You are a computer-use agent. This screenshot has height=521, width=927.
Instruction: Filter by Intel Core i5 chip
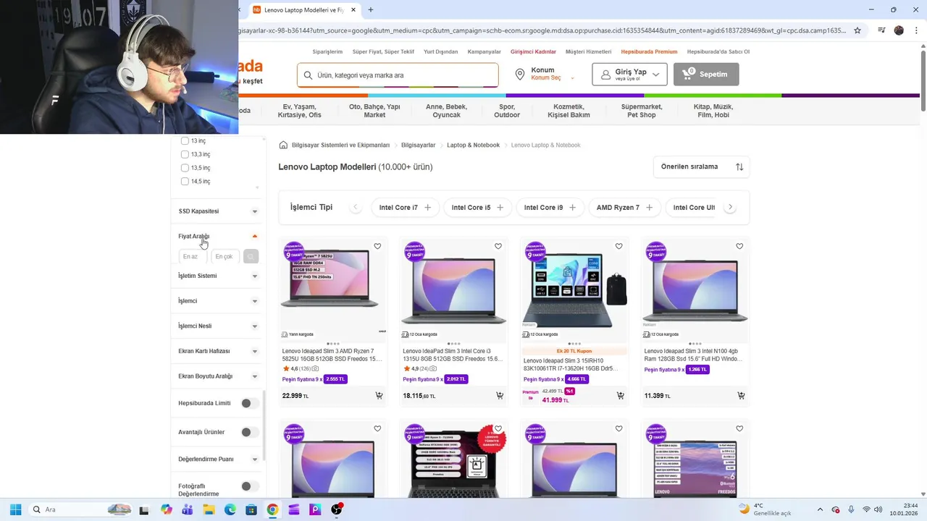click(478, 208)
